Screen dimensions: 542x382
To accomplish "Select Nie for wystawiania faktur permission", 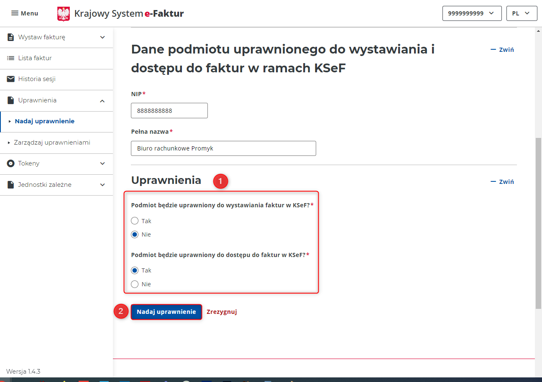I will [x=135, y=234].
